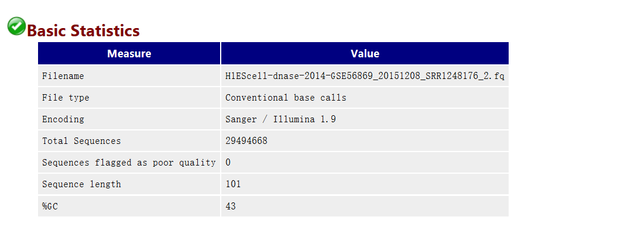
Task: Click the SRR1248176_2.fq filename value
Action: click(x=365, y=76)
